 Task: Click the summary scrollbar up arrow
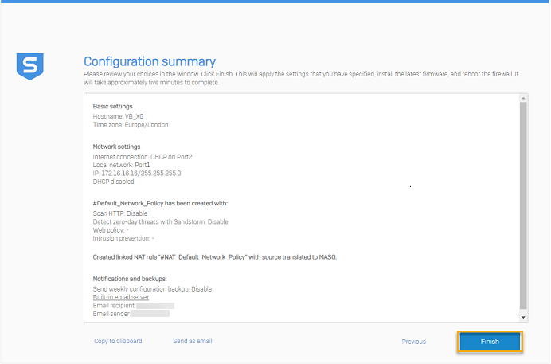(x=522, y=98)
